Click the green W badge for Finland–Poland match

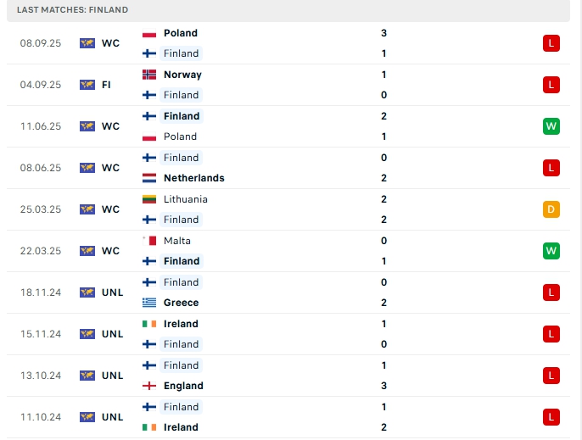[x=551, y=126]
